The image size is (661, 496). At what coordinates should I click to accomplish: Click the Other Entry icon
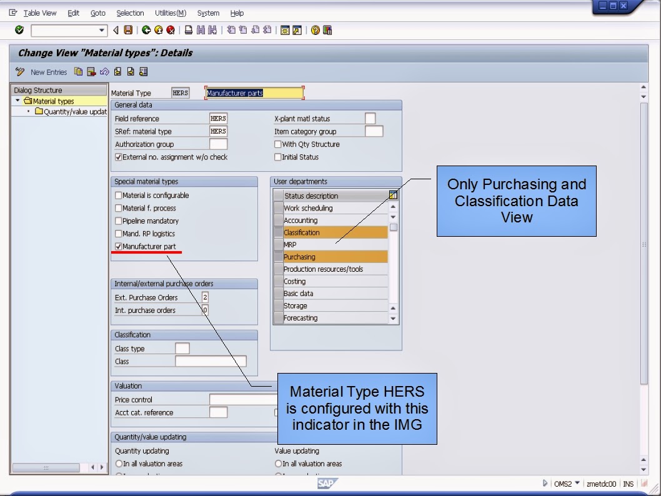click(143, 72)
